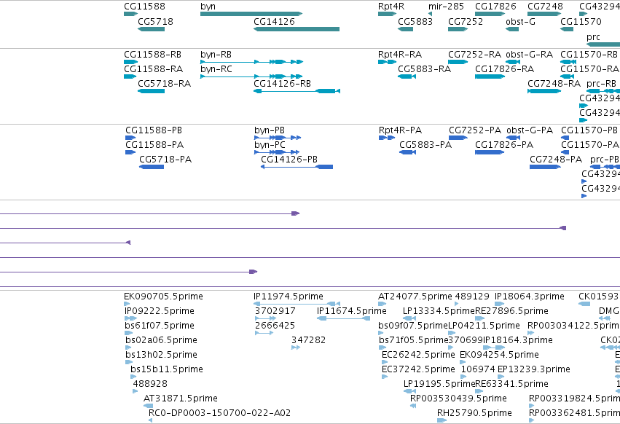Open the bs61f07.5prime EST label
Image resolution: width=620 pixels, height=424 pixels.
(160, 326)
